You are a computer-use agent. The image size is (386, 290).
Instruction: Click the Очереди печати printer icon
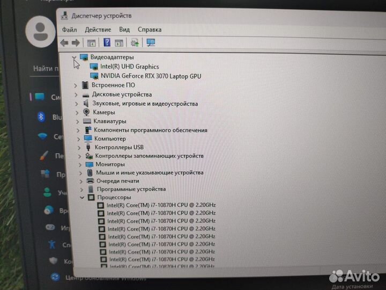91,181
